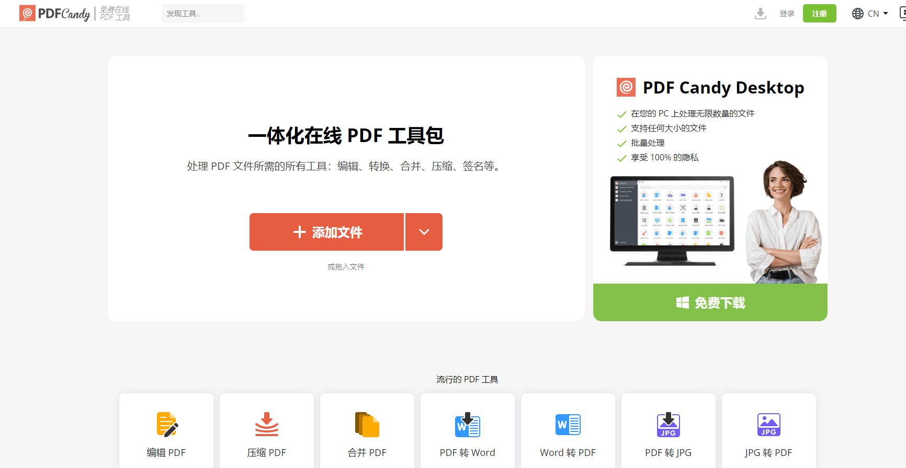Click the 免费在线 PDF 工具 tagline
The image size is (906, 468).
click(x=115, y=14)
